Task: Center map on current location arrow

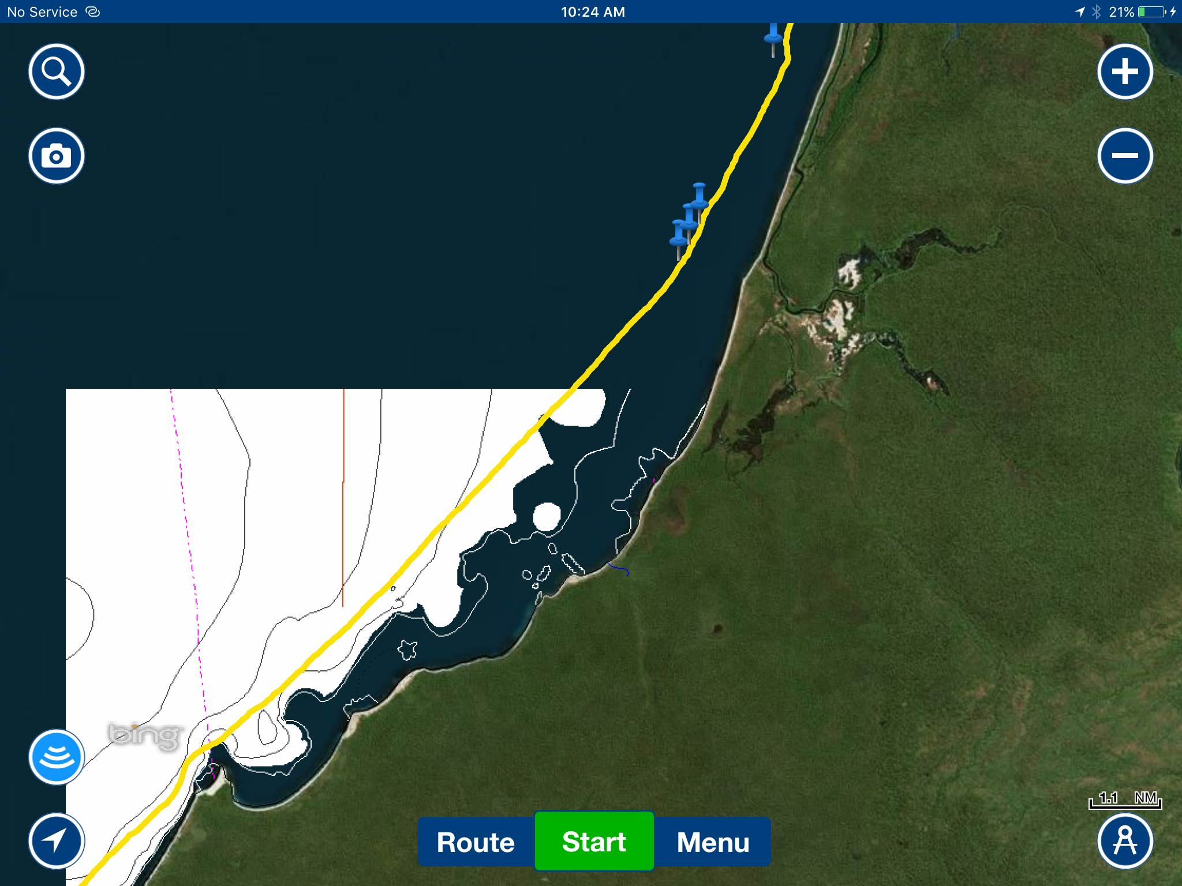Action: coord(57,841)
